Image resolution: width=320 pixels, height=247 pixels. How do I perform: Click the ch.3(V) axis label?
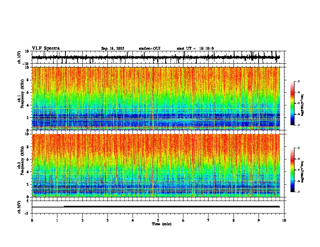pyautogui.click(x=19, y=207)
